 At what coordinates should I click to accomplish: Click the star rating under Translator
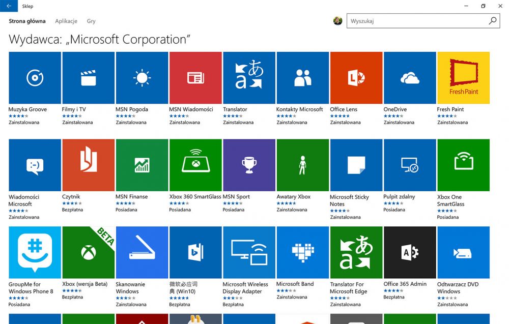point(233,116)
